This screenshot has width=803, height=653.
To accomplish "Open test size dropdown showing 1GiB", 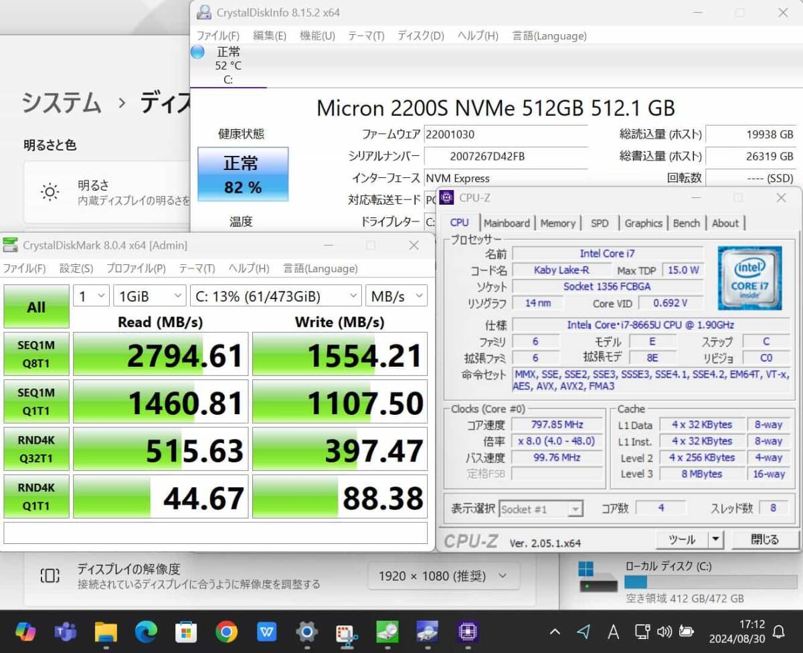I will click(149, 296).
